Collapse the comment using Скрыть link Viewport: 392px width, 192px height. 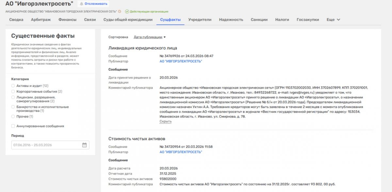pyautogui.click(x=165, y=121)
